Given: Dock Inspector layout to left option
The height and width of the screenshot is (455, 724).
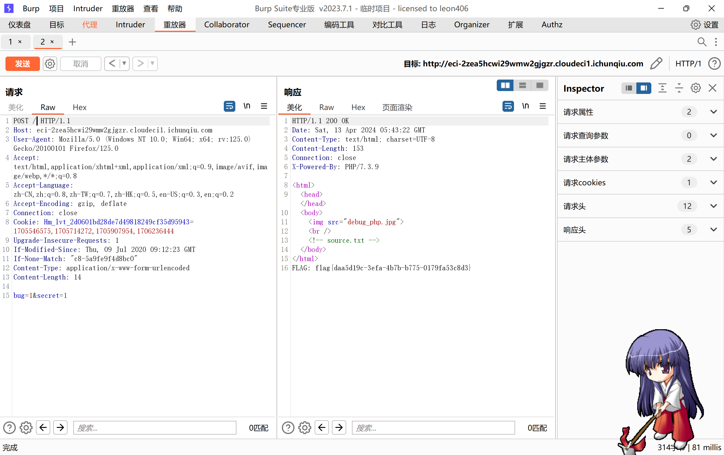Looking at the screenshot, I should coord(629,88).
